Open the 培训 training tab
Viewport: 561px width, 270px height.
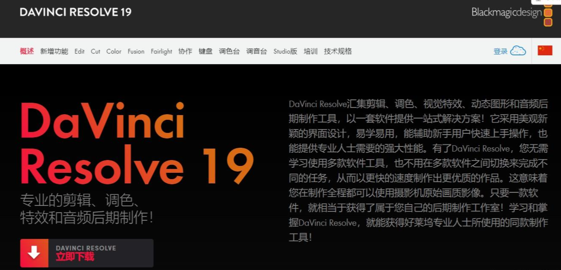[311, 51]
